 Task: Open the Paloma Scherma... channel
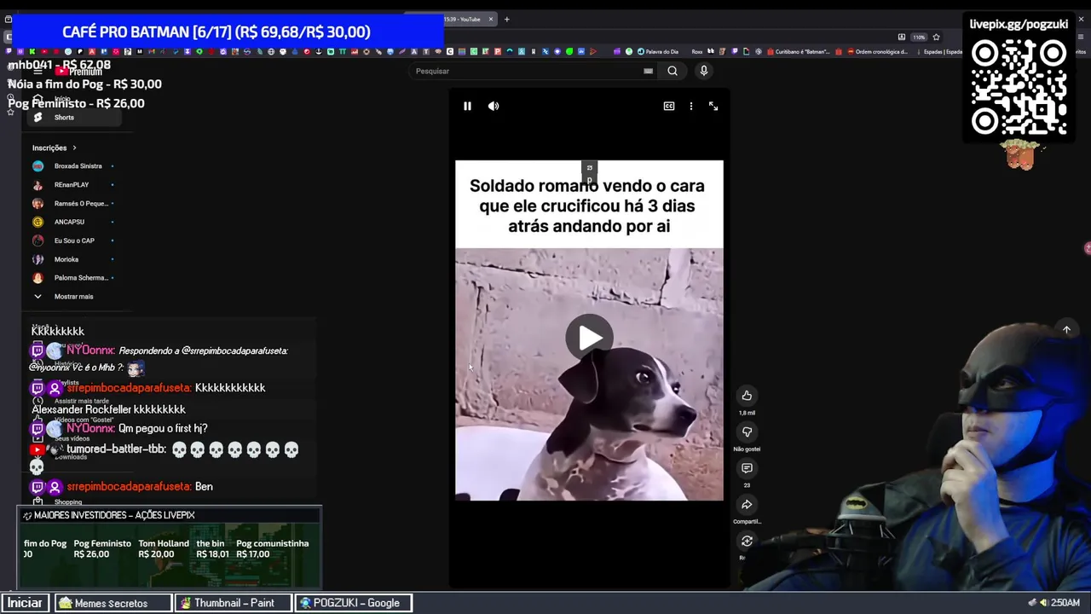[x=73, y=278]
